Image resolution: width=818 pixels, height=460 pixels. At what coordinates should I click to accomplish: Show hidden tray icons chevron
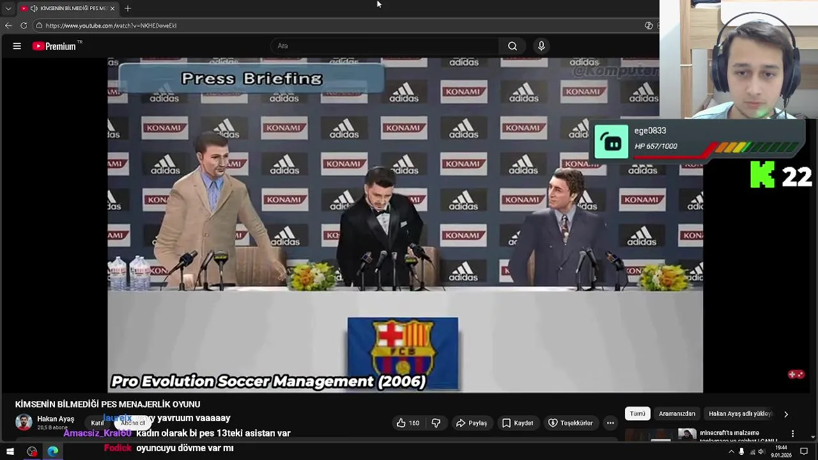(x=732, y=452)
